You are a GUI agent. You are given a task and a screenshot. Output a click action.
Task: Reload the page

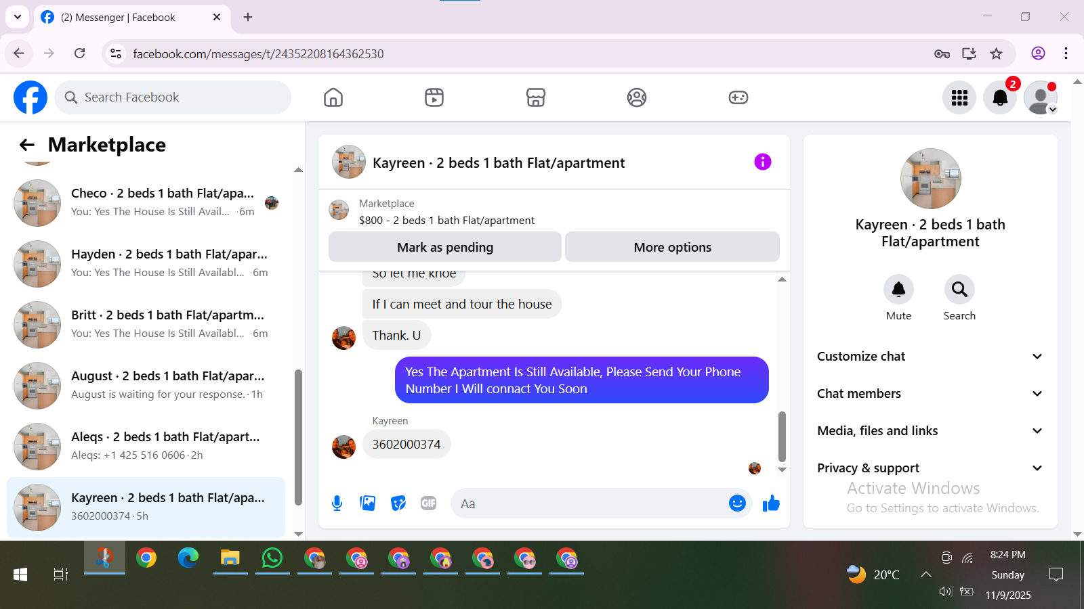pyautogui.click(x=80, y=53)
